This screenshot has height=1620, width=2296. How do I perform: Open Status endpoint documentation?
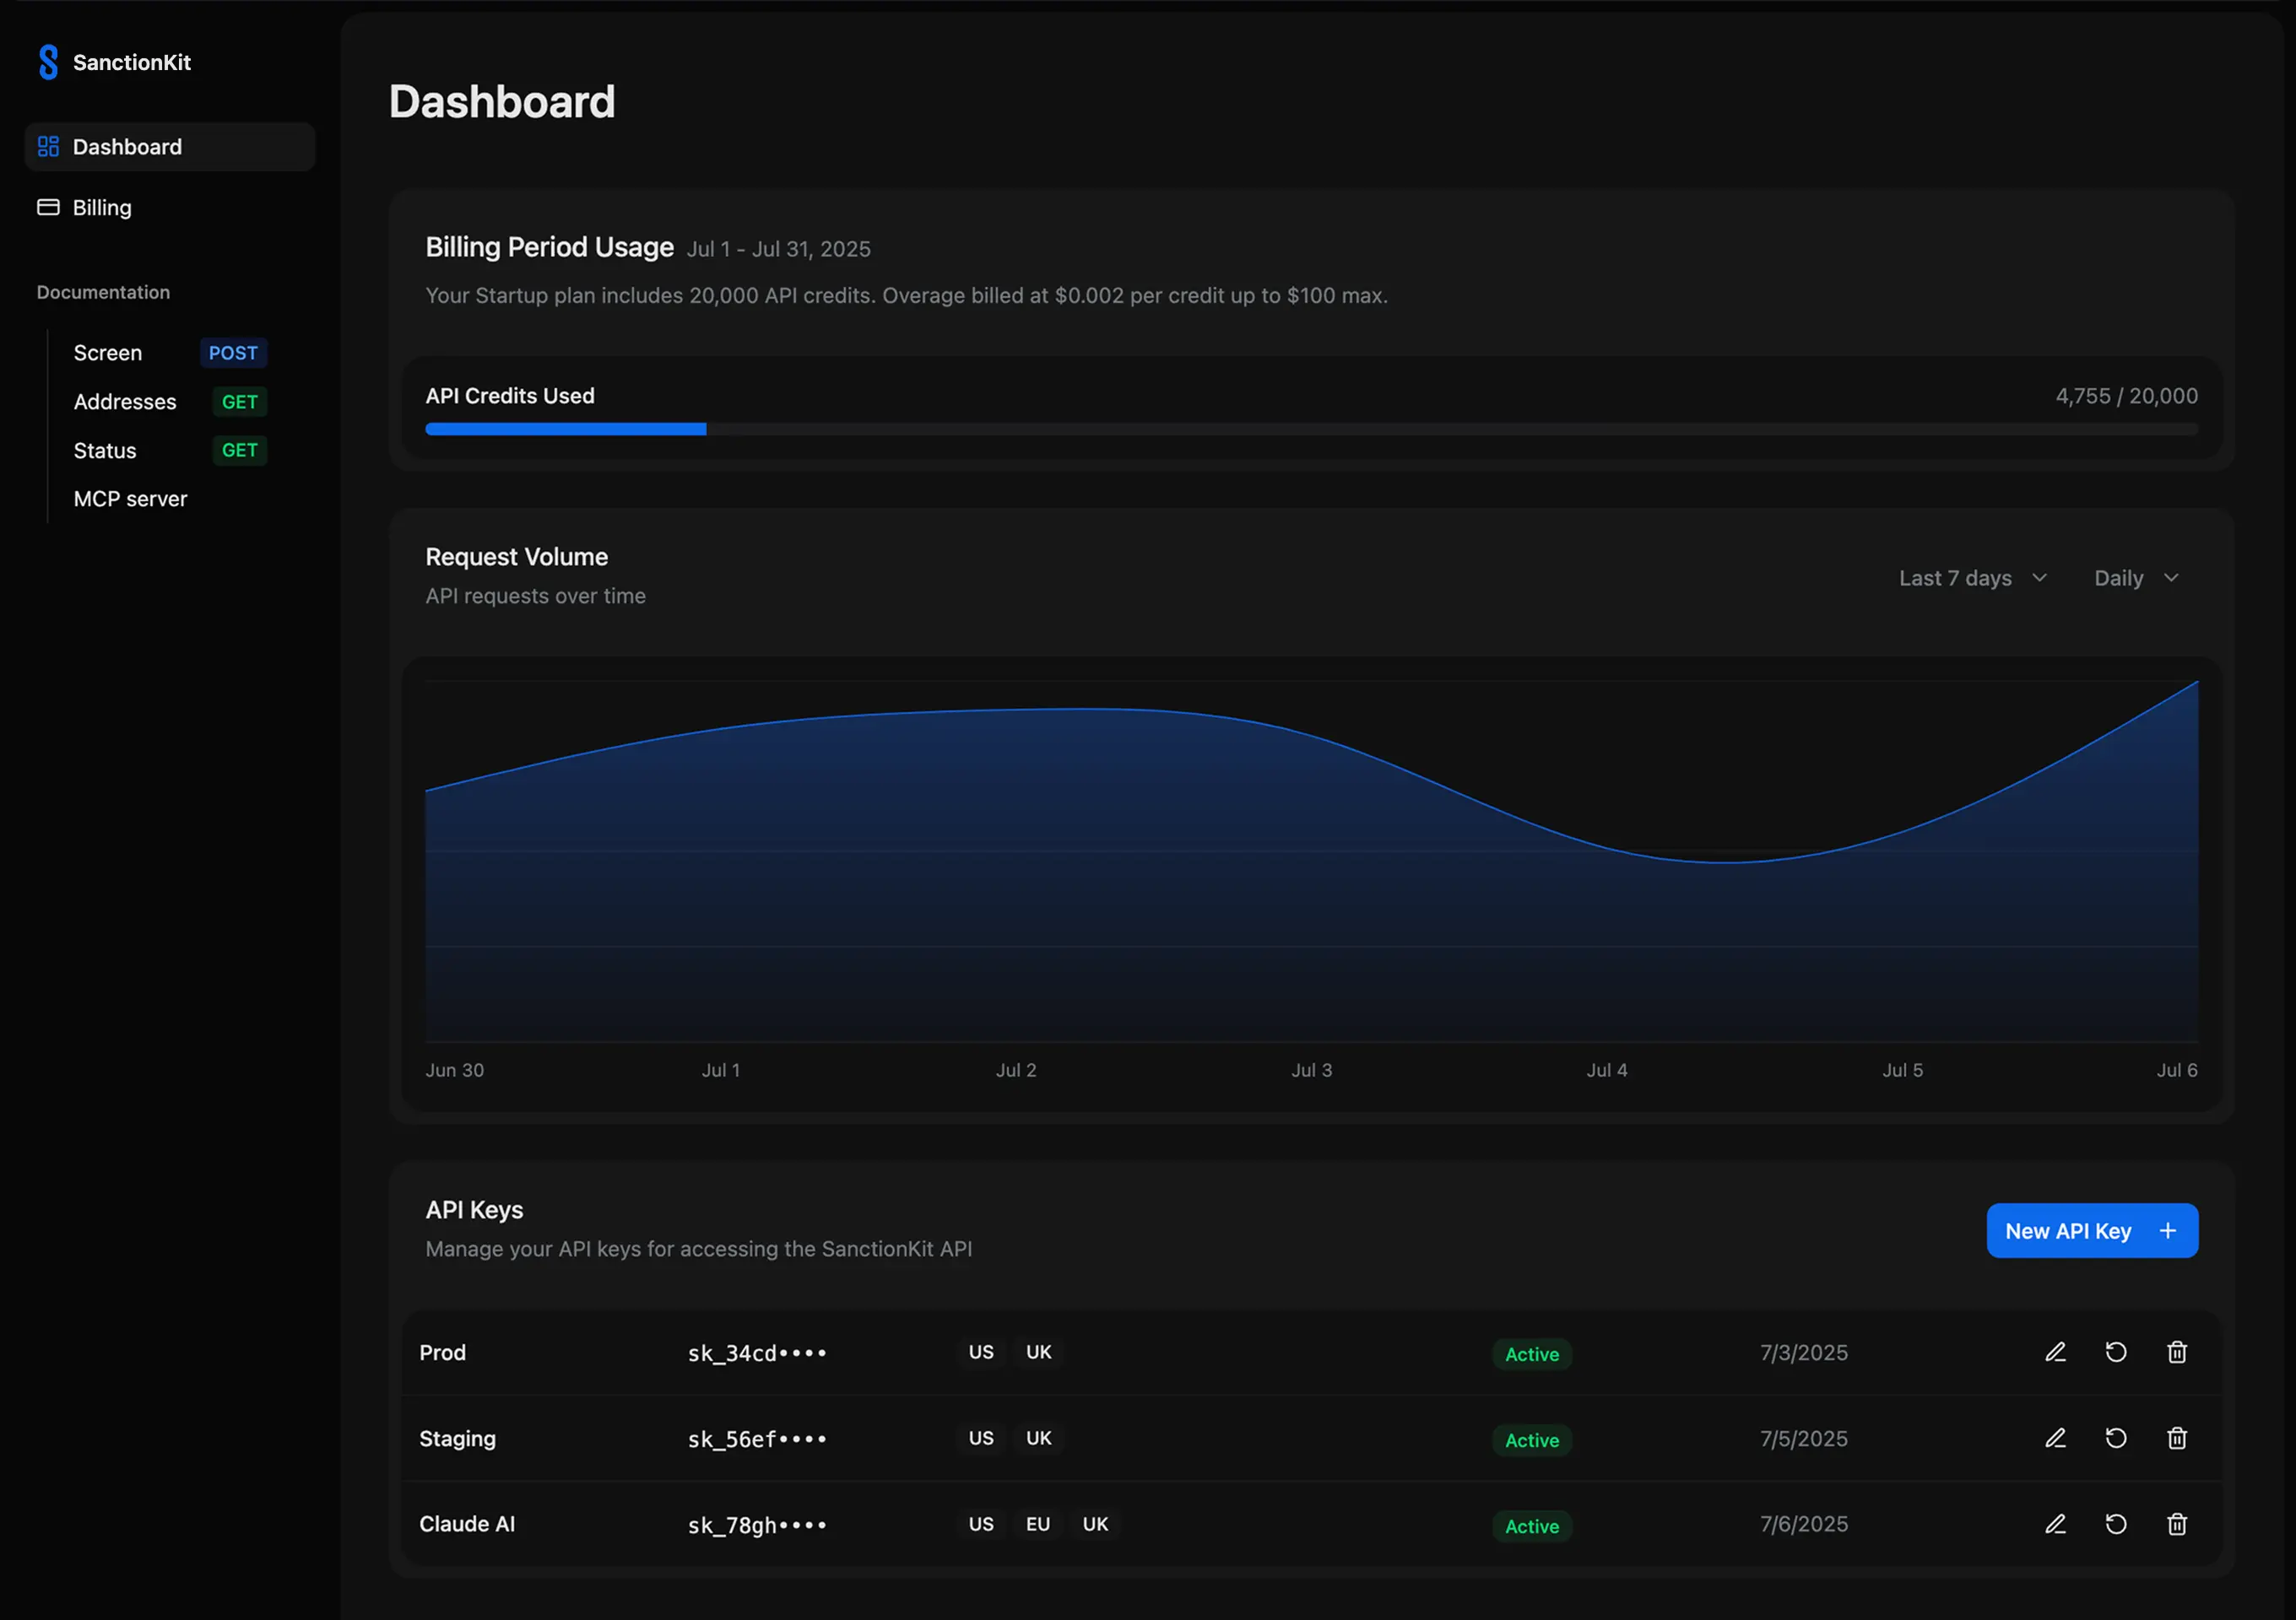pyautogui.click(x=105, y=451)
